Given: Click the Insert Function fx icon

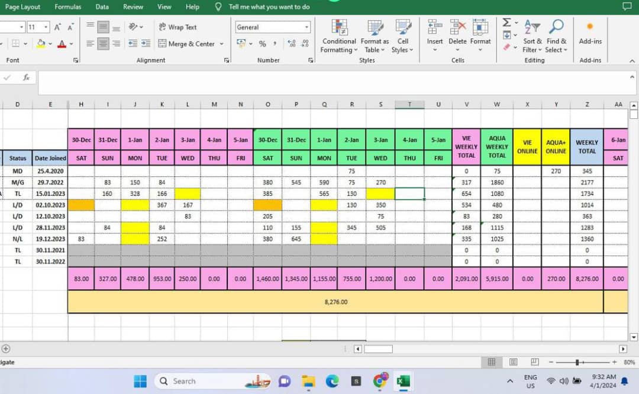Looking at the screenshot, I should 26,77.
